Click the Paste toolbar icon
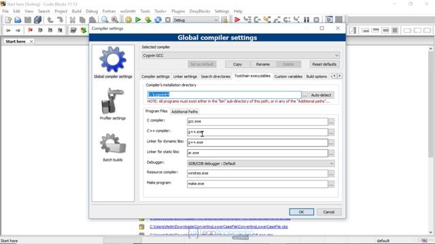435x244 pixels. (92, 20)
